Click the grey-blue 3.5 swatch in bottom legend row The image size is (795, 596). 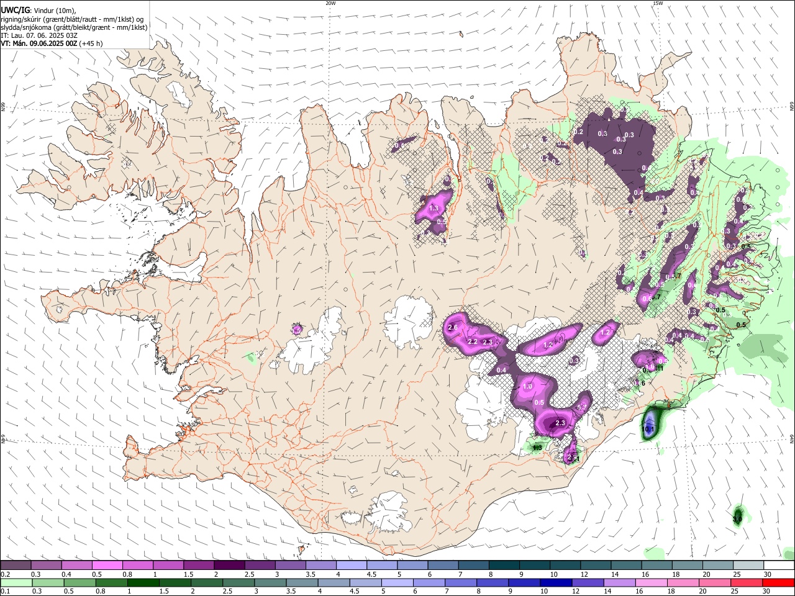tap(302, 582)
